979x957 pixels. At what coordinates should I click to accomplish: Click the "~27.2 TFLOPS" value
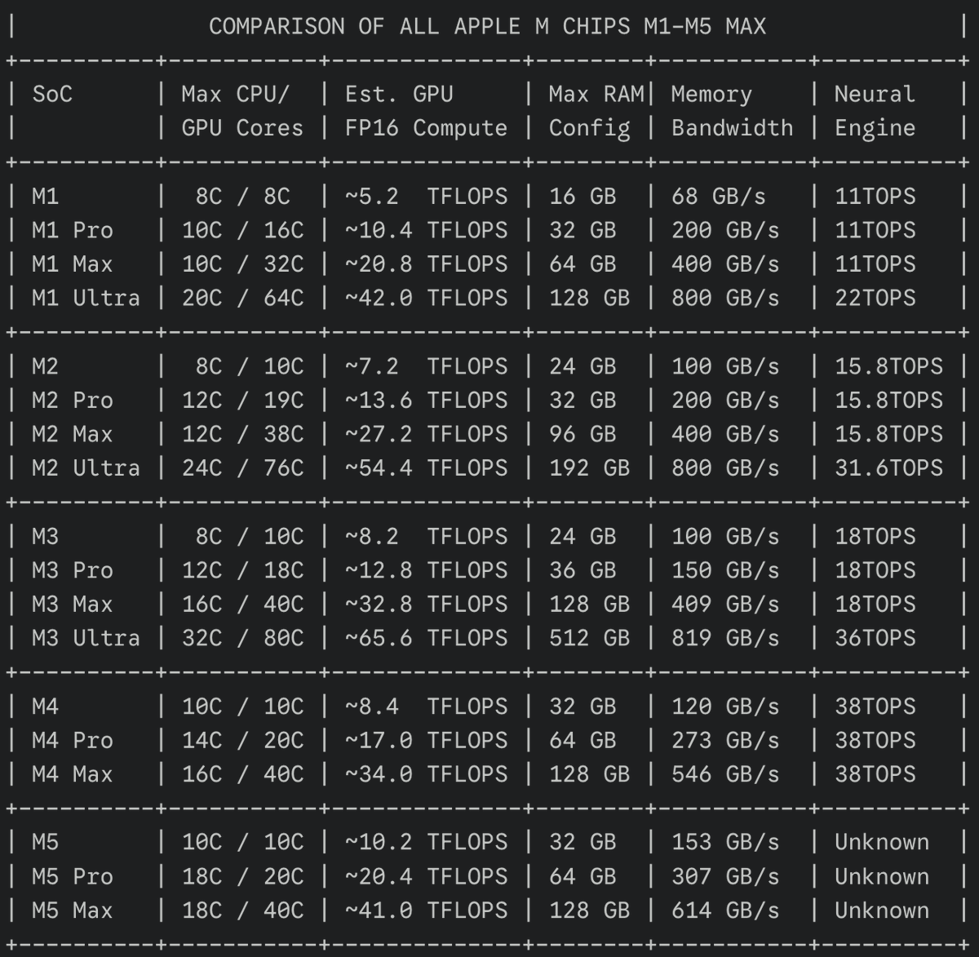pos(426,434)
